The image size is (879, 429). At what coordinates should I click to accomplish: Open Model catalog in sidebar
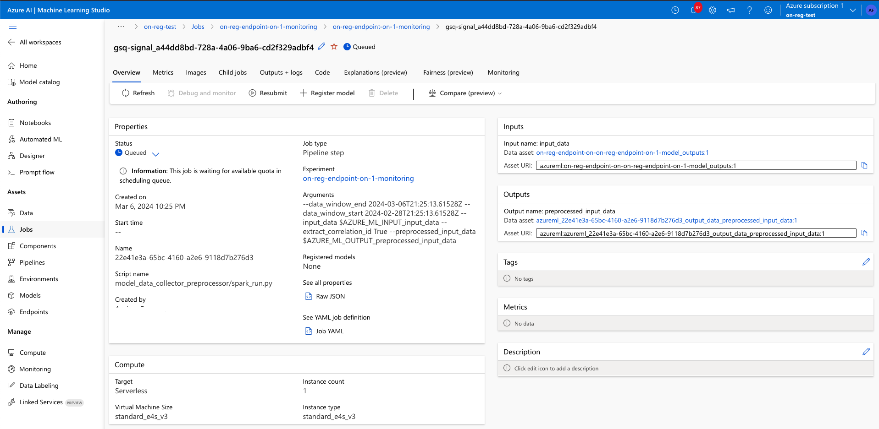tap(34, 82)
